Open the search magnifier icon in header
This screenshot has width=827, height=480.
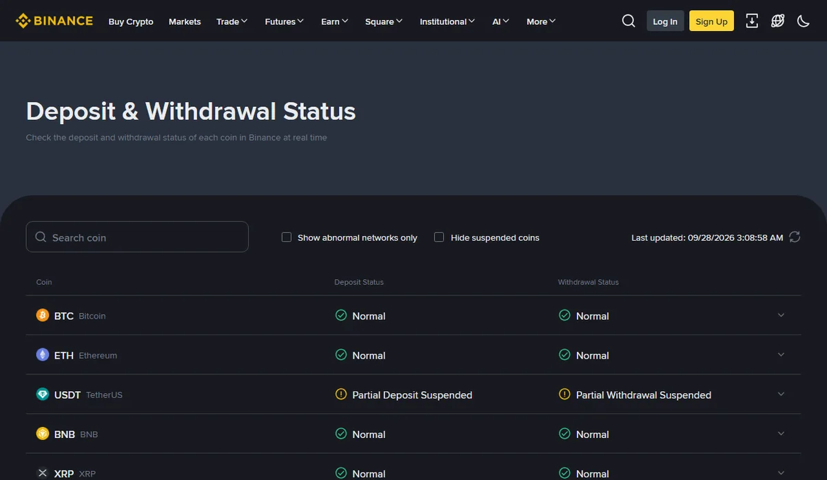(x=629, y=21)
